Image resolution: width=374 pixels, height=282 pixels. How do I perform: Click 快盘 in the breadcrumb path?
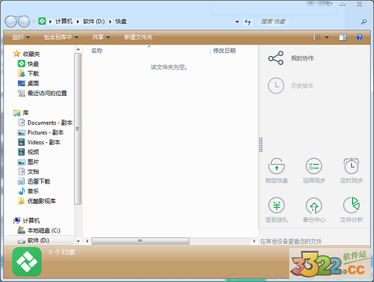click(121, 21)
